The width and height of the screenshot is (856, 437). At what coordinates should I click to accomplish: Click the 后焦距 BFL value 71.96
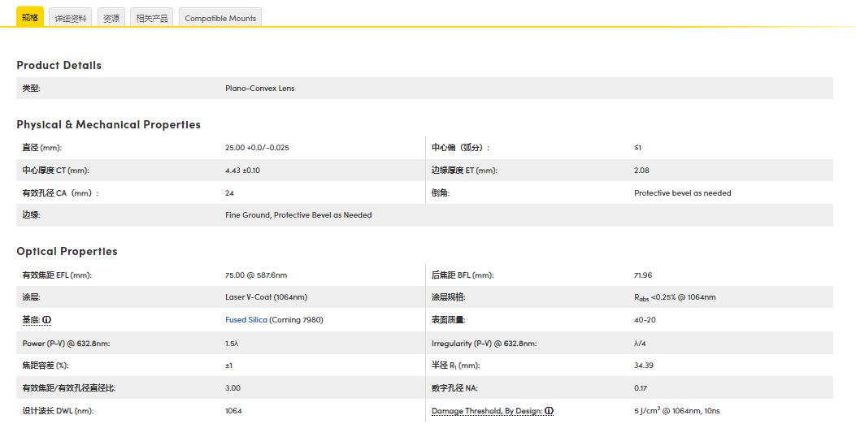coord(643,275)
